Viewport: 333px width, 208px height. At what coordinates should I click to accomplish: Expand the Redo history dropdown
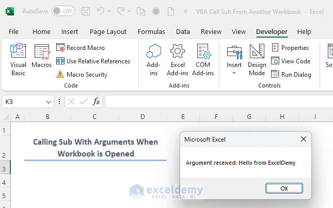point(129,11)
